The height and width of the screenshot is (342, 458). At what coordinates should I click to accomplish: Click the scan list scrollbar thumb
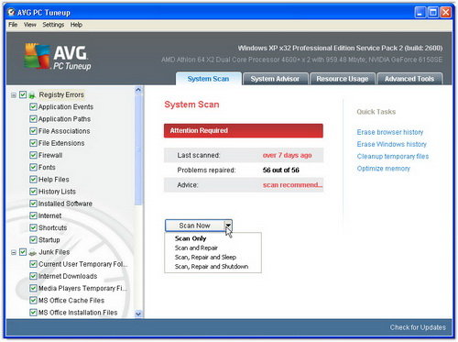click(x=138, y=149)
